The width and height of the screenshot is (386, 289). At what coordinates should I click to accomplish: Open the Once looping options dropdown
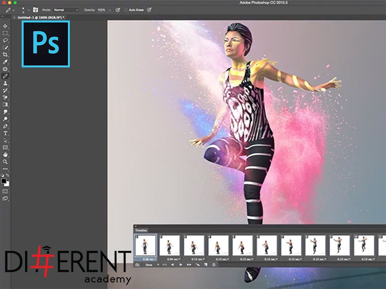click(152, 264)
